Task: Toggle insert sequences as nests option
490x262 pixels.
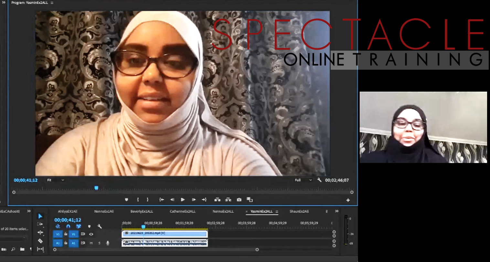Action: pyautogui.click(x=58, y=227)
